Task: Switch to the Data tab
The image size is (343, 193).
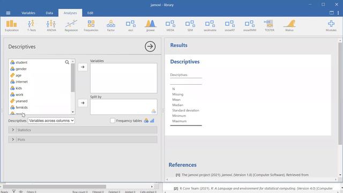Action: 49,13
